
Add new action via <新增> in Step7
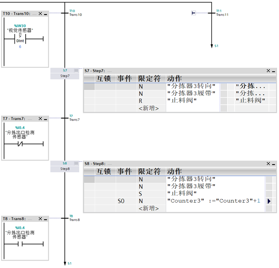(x=148, y=108)
